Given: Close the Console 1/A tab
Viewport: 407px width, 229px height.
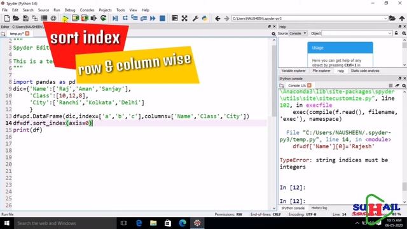Looking at the screenshot, I should tap(309, 85).
